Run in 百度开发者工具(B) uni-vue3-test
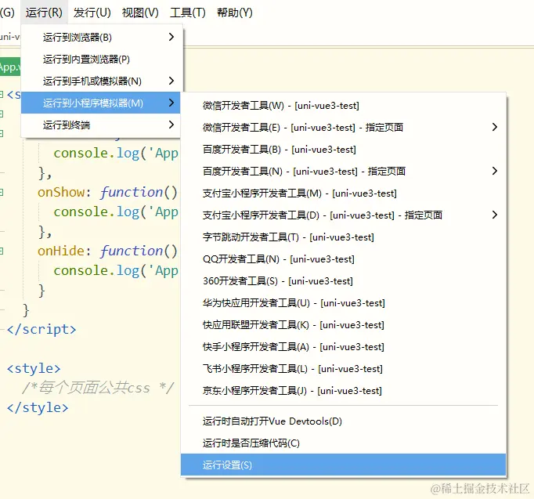This screenshot has height=499, width=534. coord(343,149)
